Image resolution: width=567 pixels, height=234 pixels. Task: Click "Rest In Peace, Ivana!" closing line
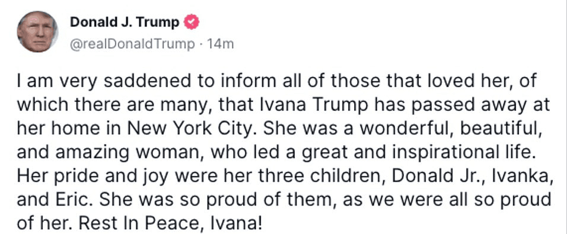[170, 224]
